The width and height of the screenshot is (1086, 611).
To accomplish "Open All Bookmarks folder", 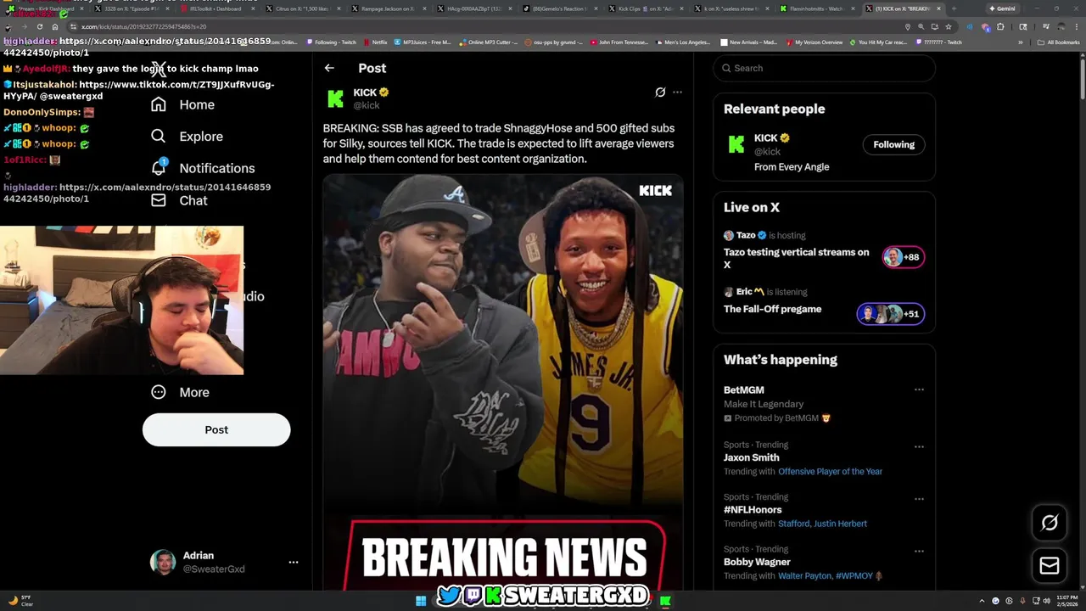I will [1059, 42].
